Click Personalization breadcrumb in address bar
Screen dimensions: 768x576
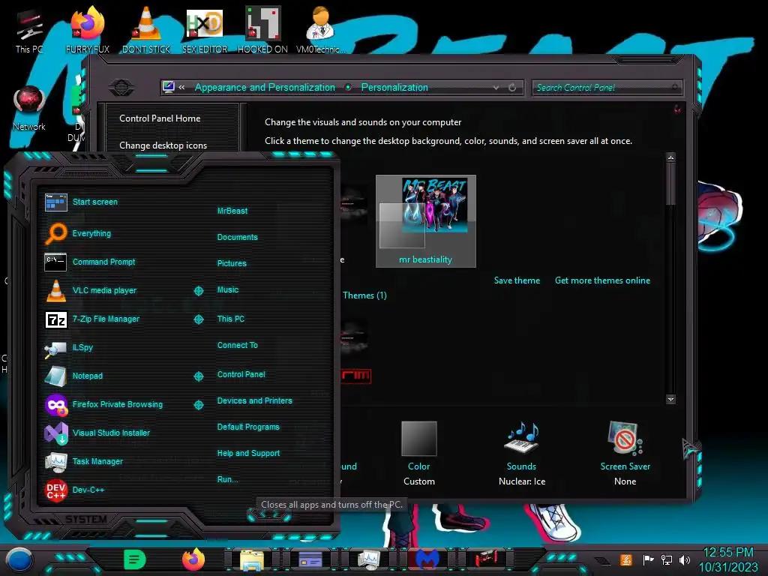[394, 87]
